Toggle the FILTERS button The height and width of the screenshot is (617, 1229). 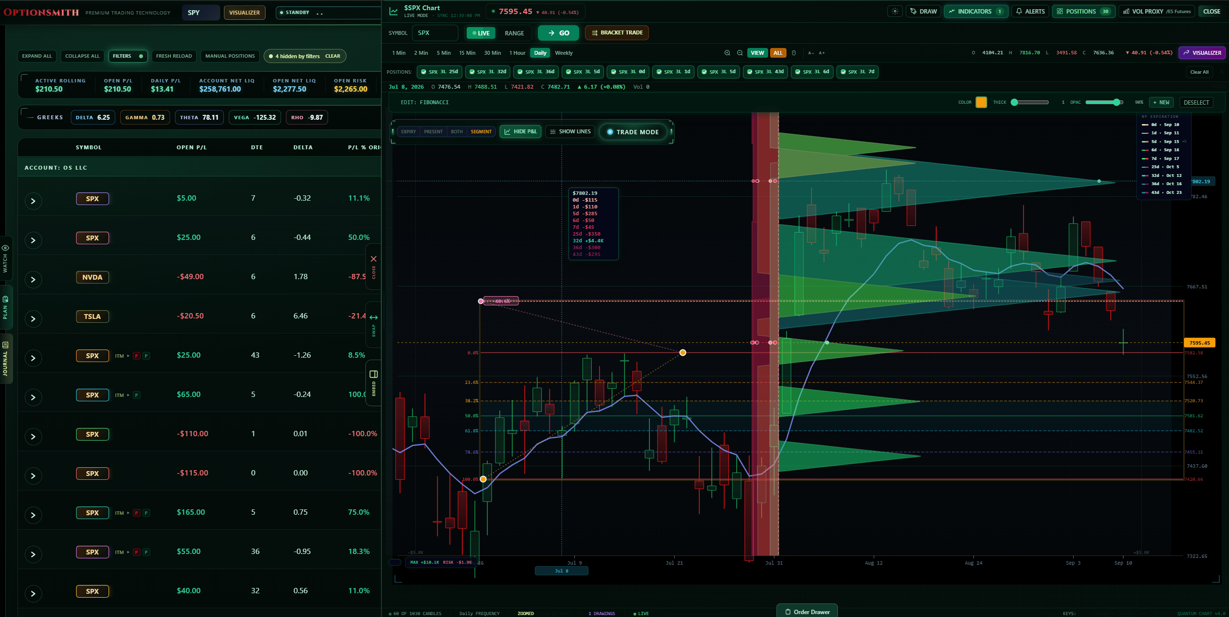click(128, 56)
